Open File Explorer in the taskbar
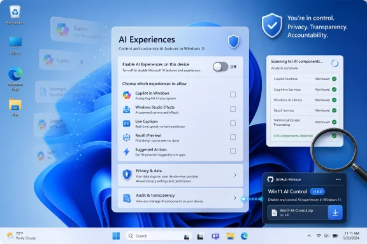 tap(230, 236)
